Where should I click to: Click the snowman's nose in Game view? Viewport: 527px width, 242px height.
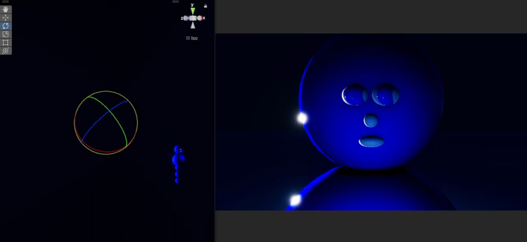point(371,120)
